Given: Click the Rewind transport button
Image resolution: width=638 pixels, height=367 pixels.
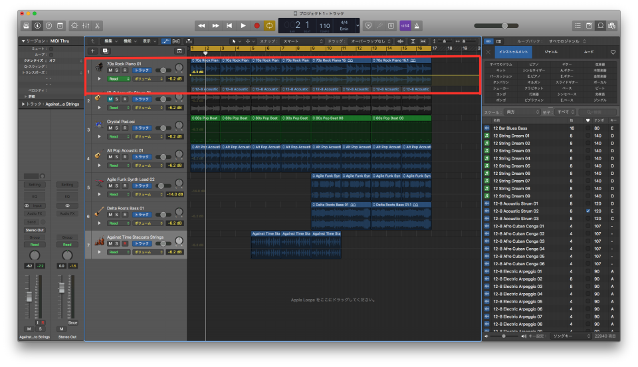Looking at the screenshot, I should 202,26.
